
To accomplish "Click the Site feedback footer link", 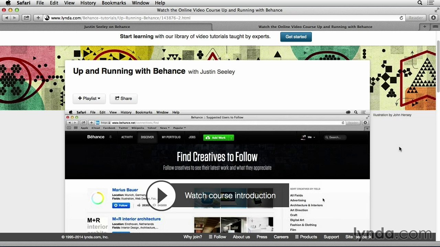I will pos(359,237).
